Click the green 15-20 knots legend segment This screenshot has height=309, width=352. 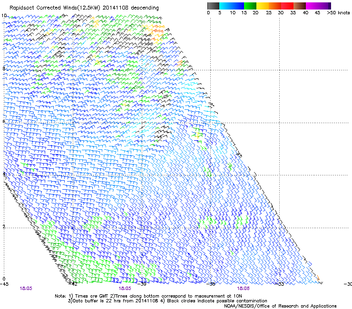250,6
